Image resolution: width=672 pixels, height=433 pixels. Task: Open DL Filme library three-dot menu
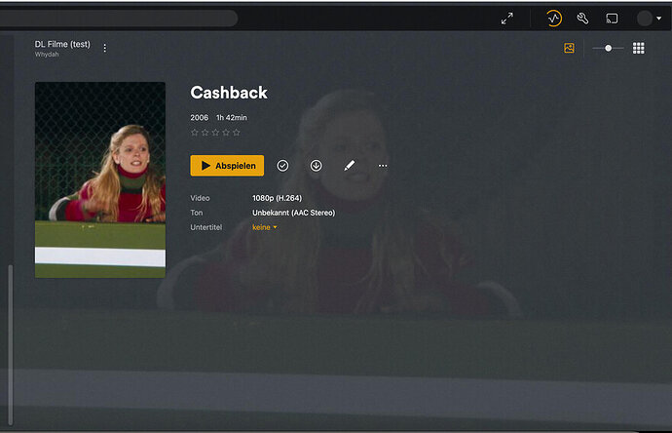tap(105, 48)
